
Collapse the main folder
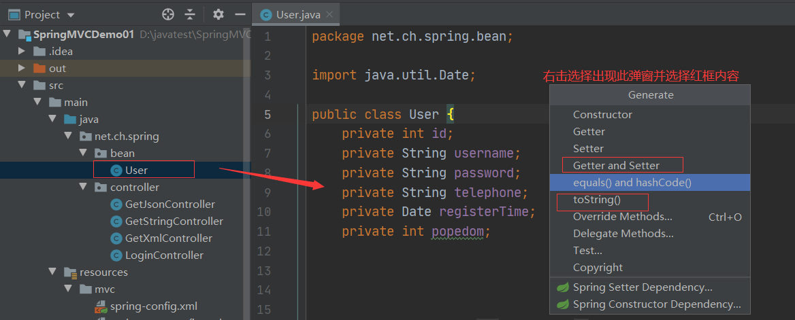pyautogui.click(x=37, y=103)
